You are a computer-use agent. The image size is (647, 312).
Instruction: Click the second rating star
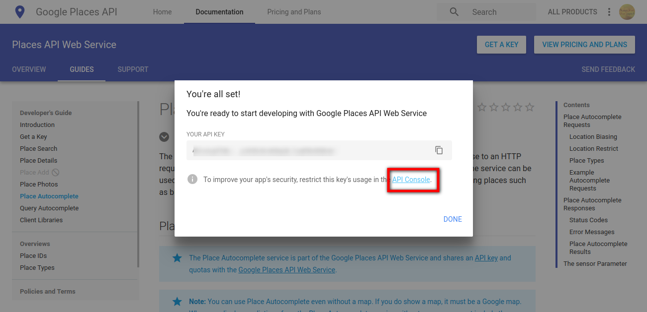coord(494,107)
